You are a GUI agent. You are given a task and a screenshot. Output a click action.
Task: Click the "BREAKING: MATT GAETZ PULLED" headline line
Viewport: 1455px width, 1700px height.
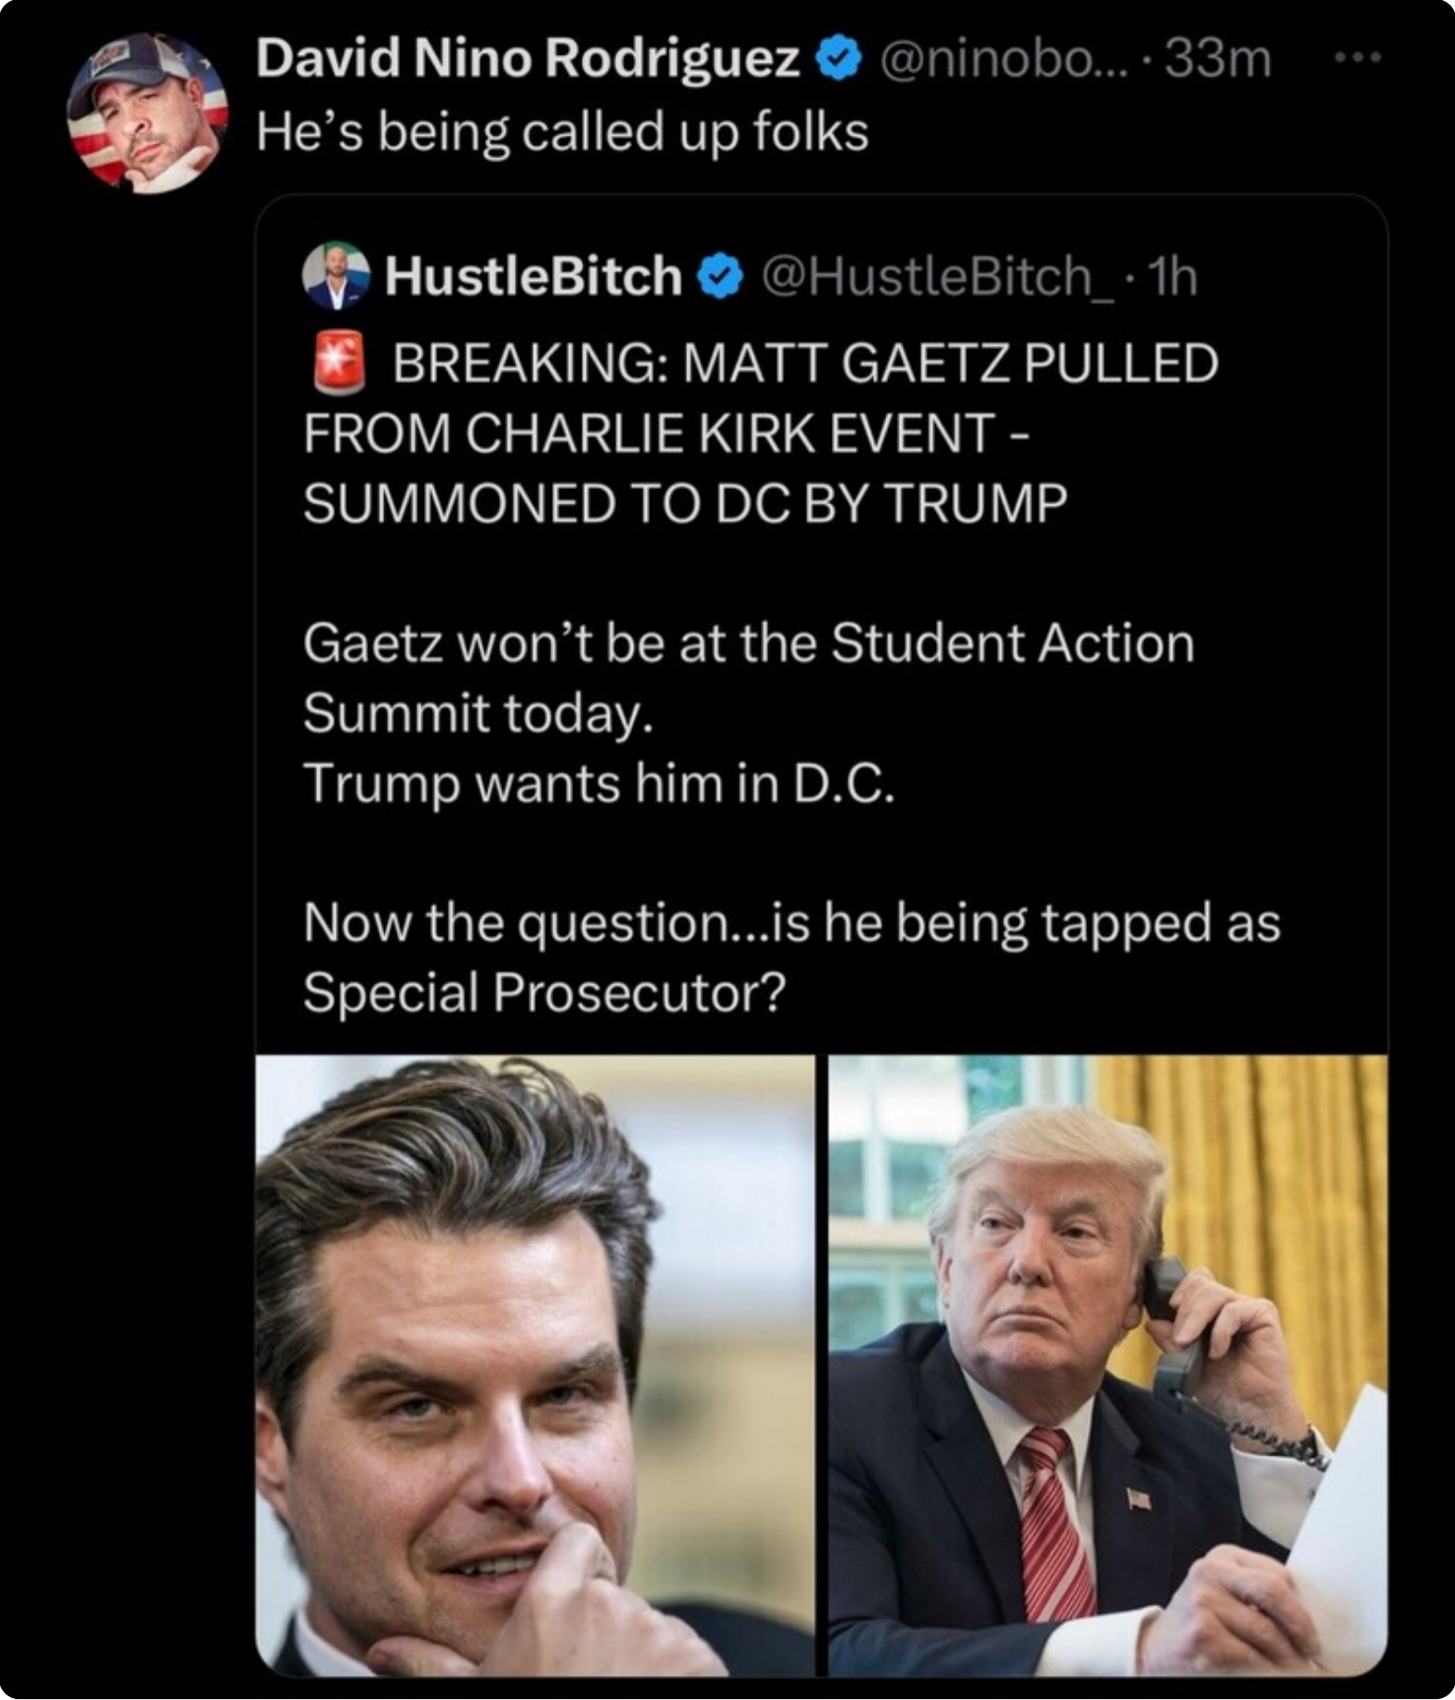coord(804,363)
